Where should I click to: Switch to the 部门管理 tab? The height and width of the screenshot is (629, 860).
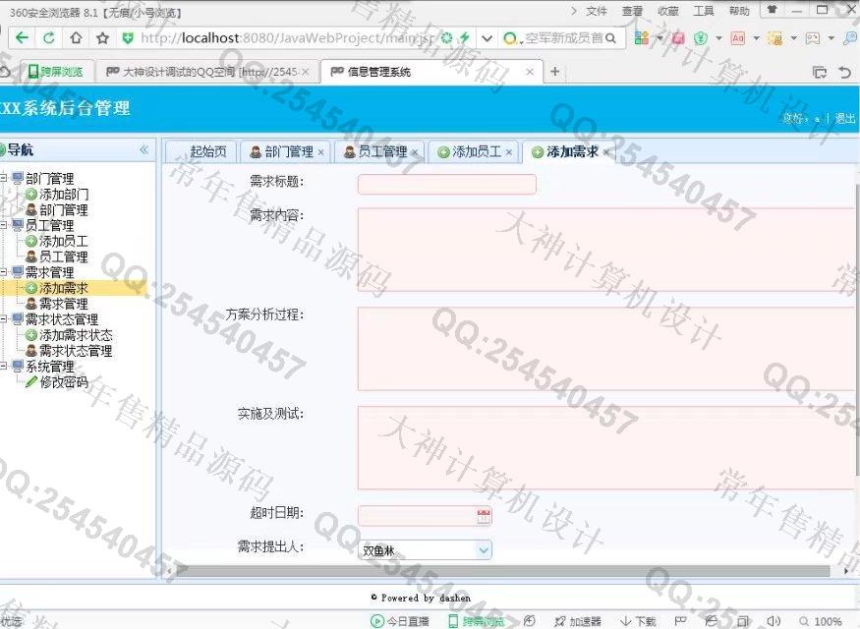(x=285, y=152)
